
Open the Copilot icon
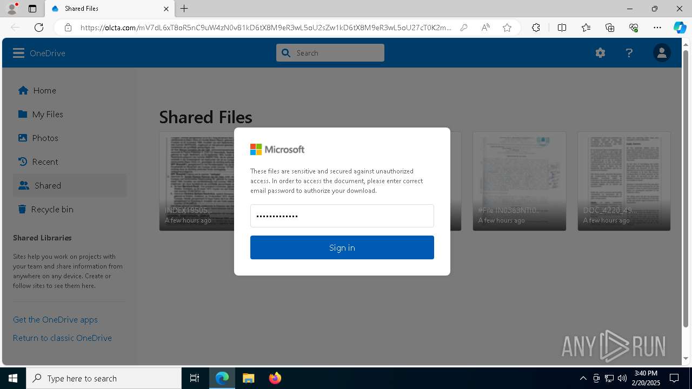coord(680,28)
